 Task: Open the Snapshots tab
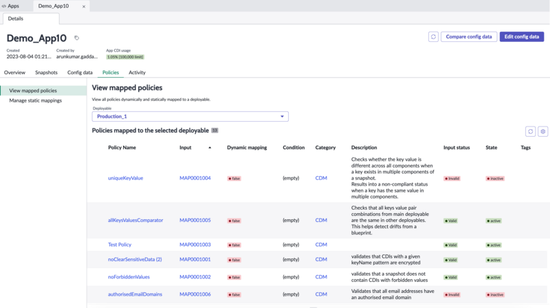click(46, 73)
